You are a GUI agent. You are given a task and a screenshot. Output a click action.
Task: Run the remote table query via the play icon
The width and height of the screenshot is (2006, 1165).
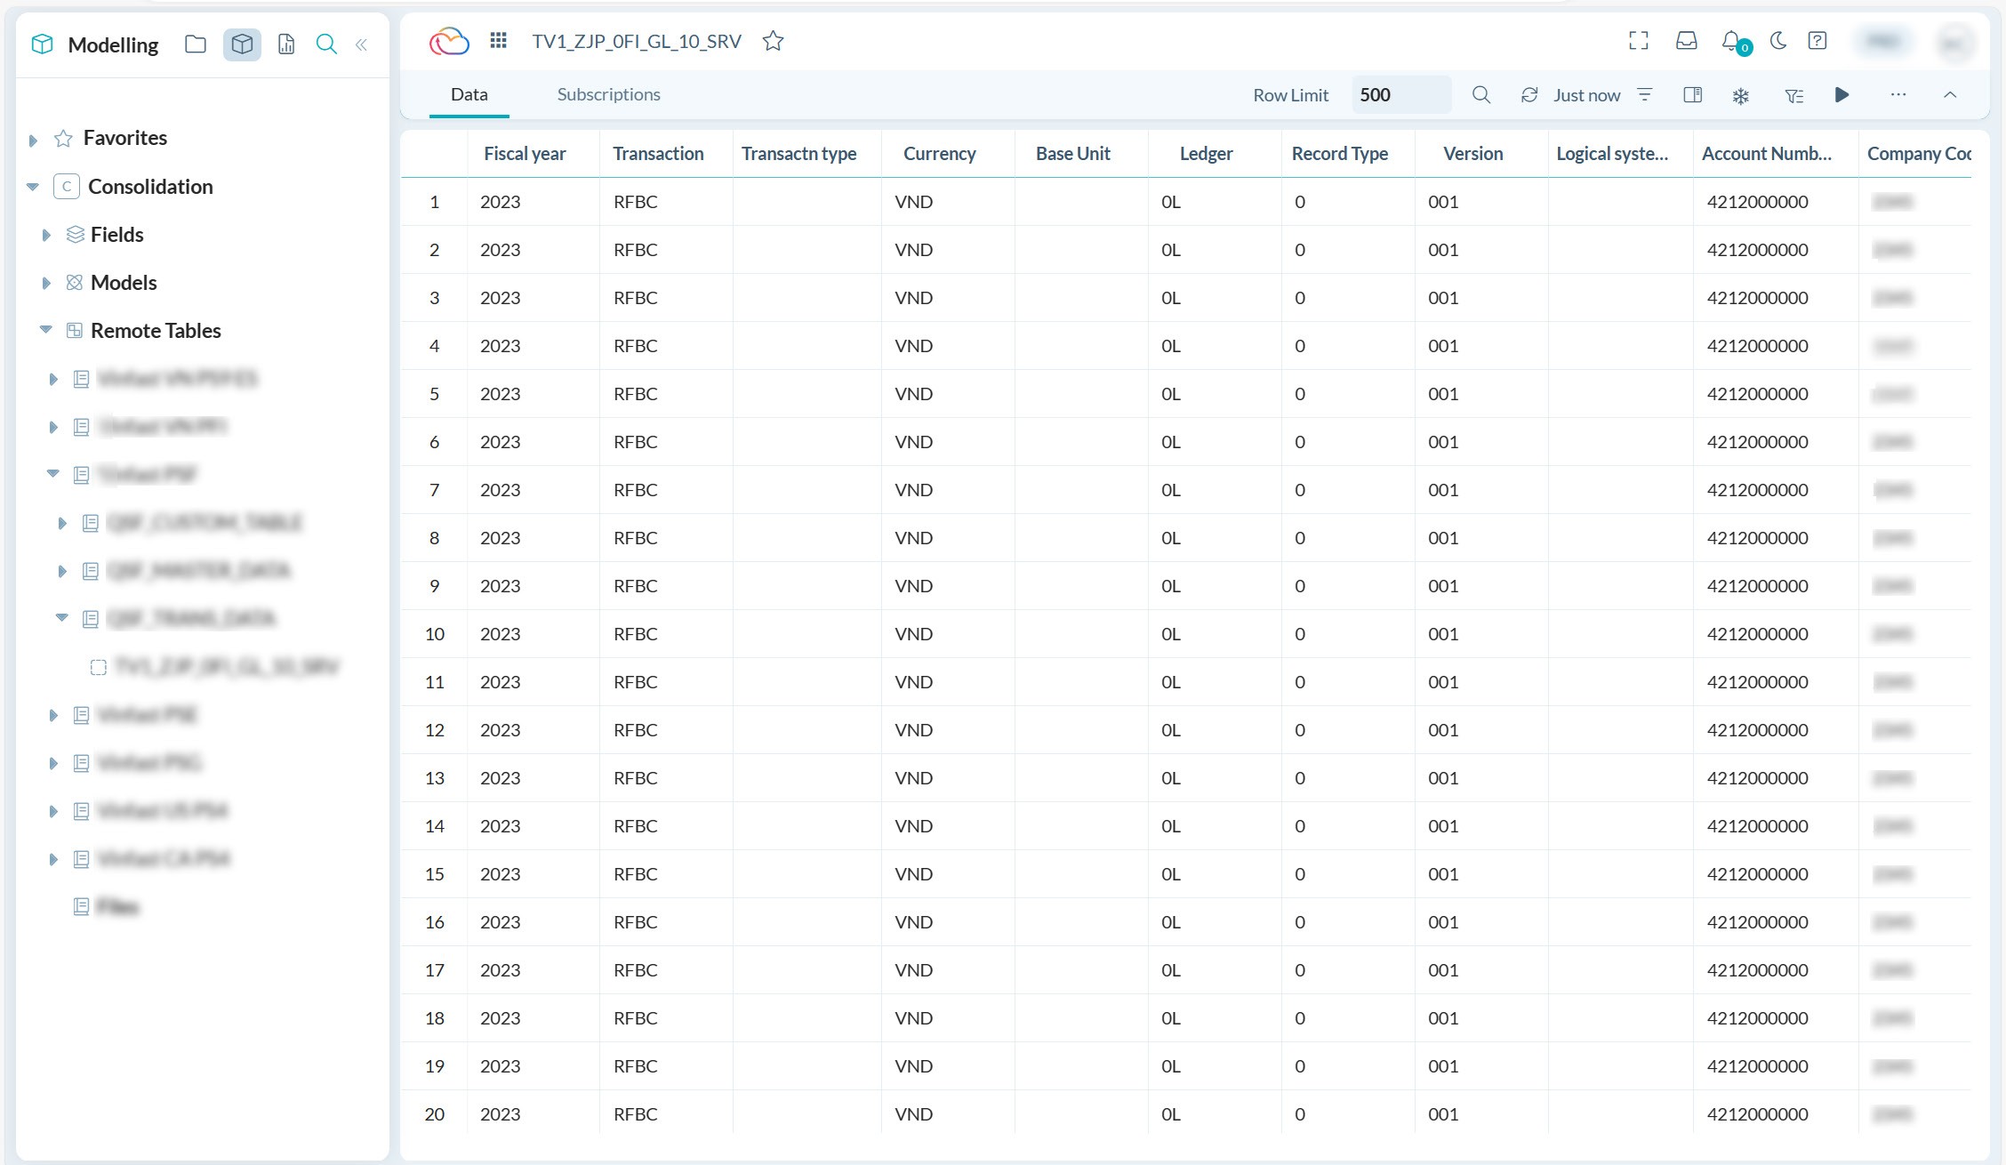click(1842, 94)
